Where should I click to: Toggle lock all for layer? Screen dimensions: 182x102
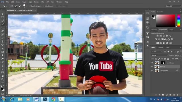(x=168, y=59)
